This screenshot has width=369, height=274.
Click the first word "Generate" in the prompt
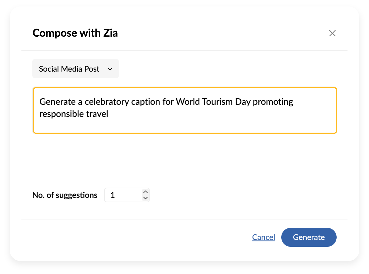[x=57, y=102]
